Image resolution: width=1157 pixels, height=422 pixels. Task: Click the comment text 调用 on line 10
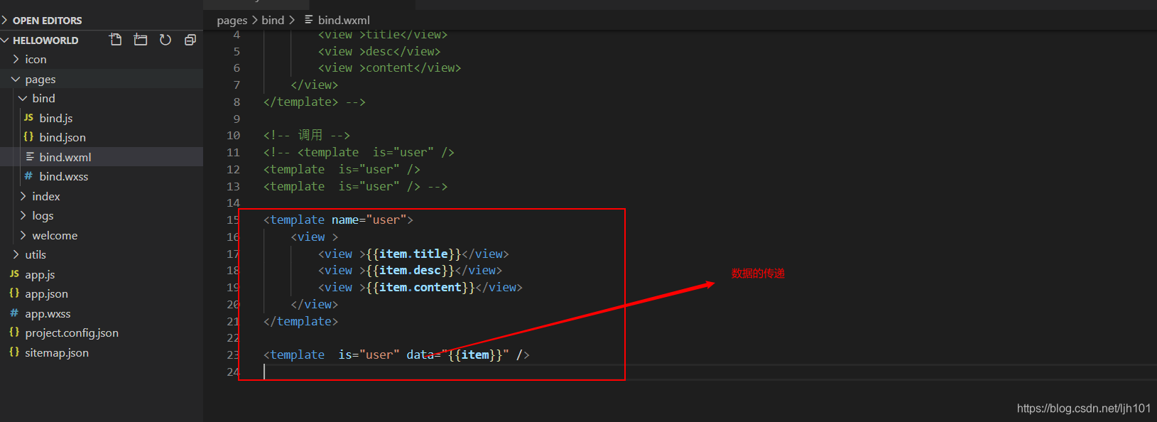(310, 135)
